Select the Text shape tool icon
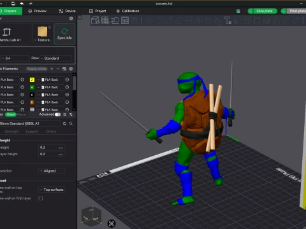Image resolution: width=306 pixels, height=229 pixels. pyautogui.click(x=228, y=20)
